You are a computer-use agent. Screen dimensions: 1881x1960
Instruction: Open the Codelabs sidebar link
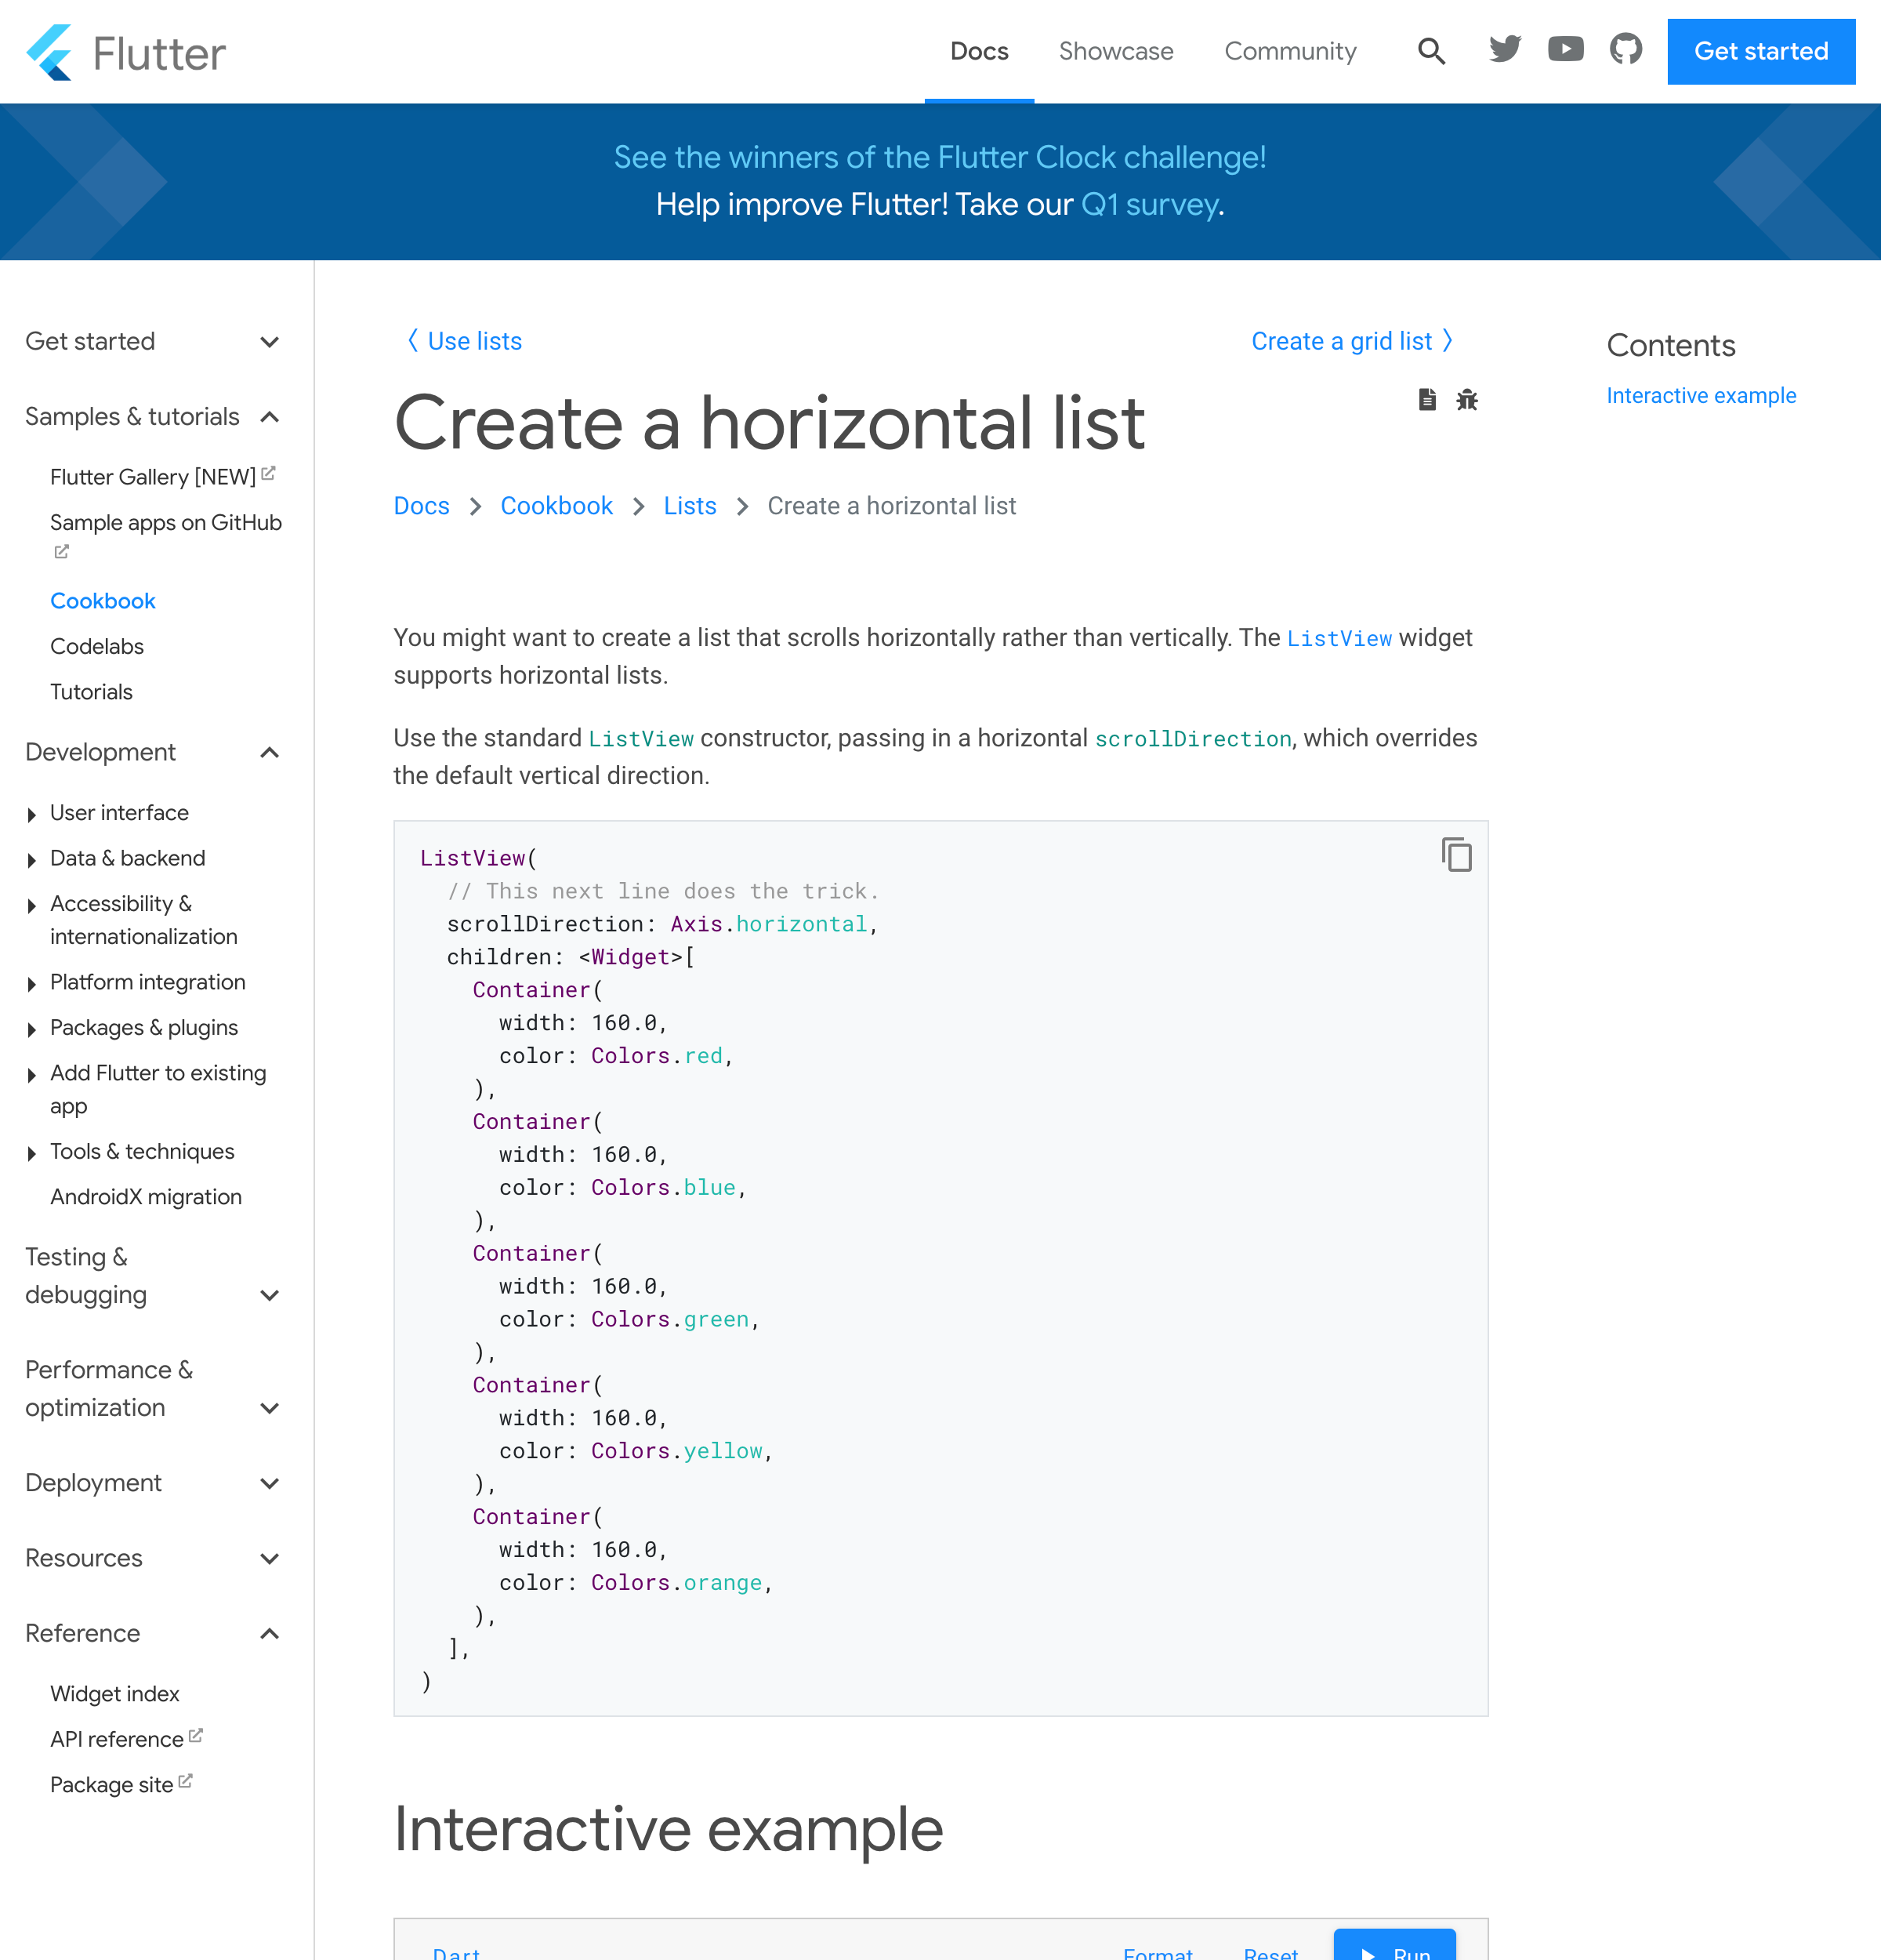[97, 647]
